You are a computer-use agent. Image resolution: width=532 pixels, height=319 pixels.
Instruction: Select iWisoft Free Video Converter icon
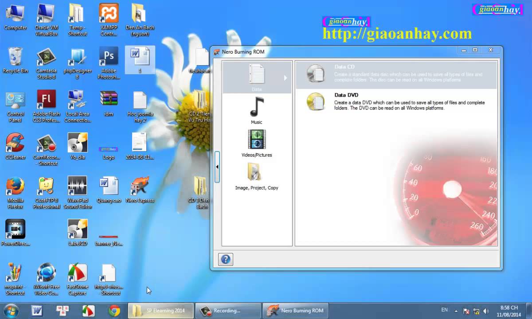(x=47, y=279)
